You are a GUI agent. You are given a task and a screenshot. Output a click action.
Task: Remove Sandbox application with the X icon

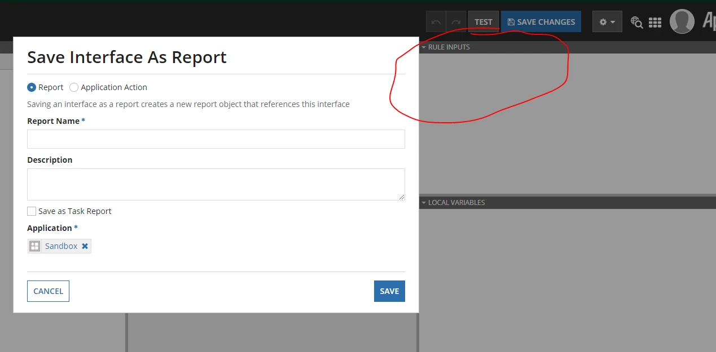pos(85,246)
